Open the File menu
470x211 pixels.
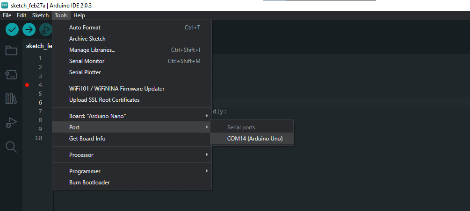(7, 15)
